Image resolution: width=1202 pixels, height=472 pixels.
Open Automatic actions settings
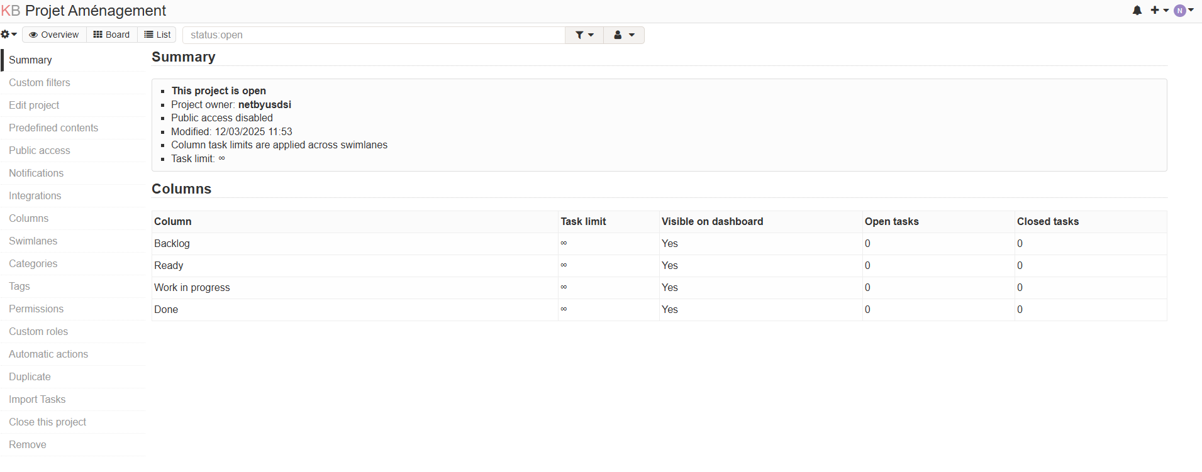(48, 354)
